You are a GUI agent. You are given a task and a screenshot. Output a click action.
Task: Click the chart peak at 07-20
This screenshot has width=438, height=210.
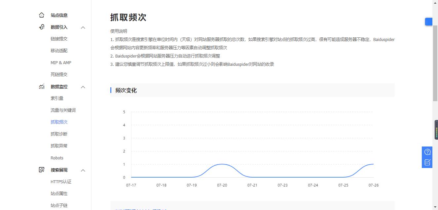[222, 164]
